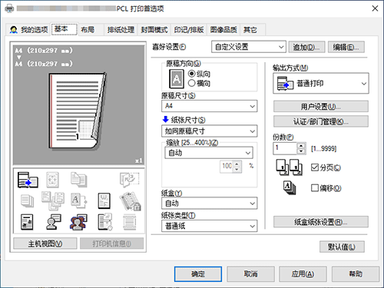Click the 应用(A) apply button
This screenshot has width=384, height=288.
click(x=303, y=274)
